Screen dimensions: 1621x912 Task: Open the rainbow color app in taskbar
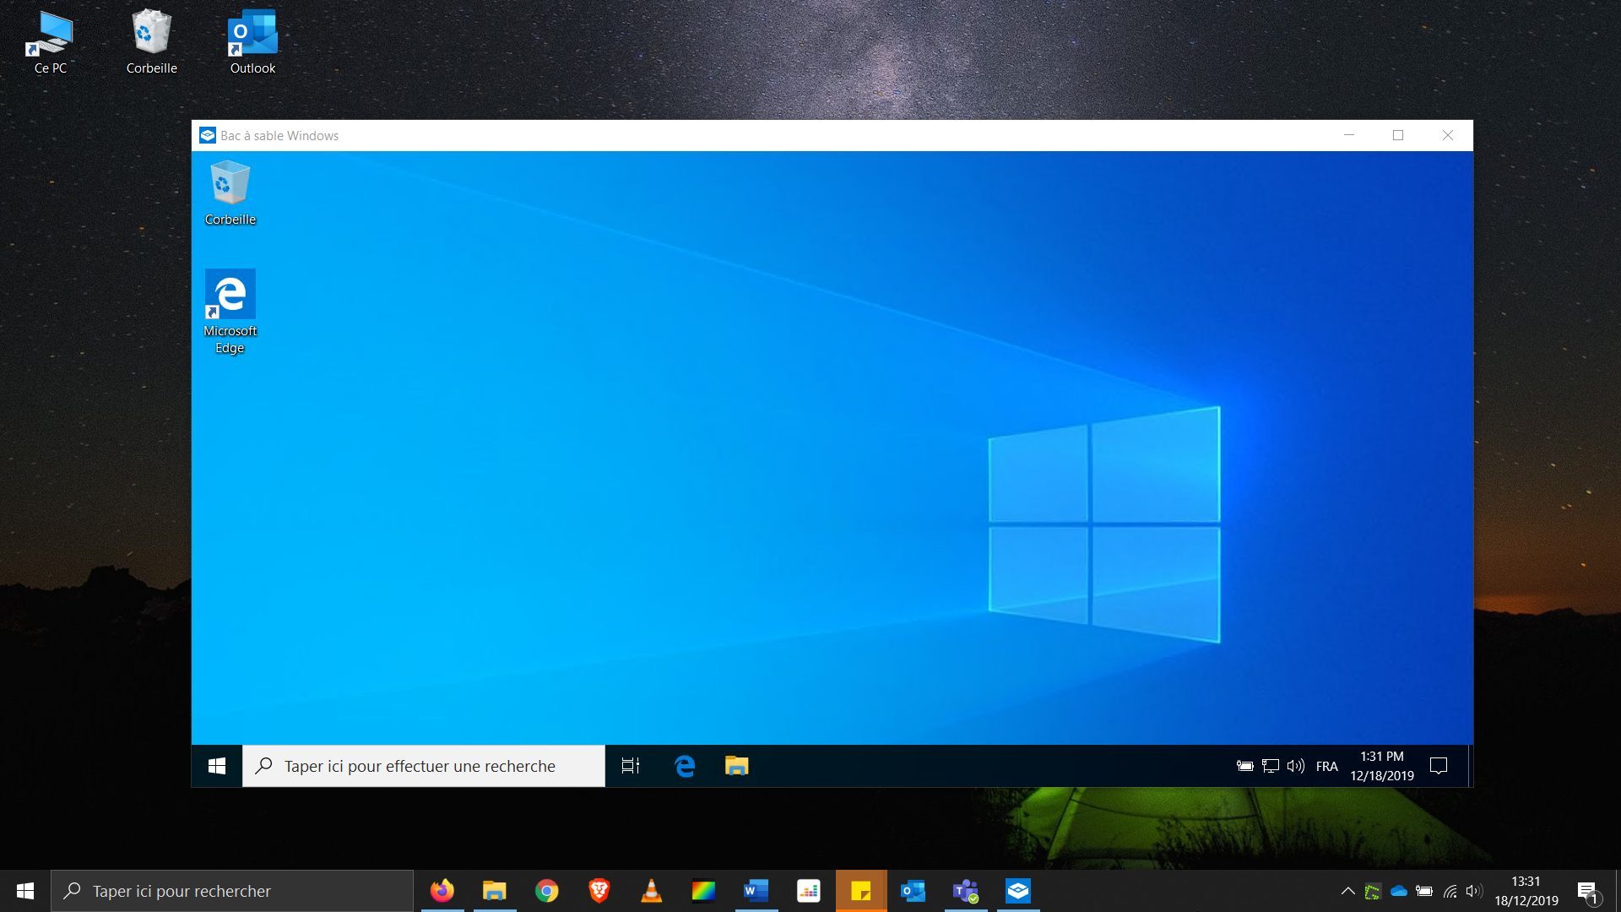coord(703,891)
